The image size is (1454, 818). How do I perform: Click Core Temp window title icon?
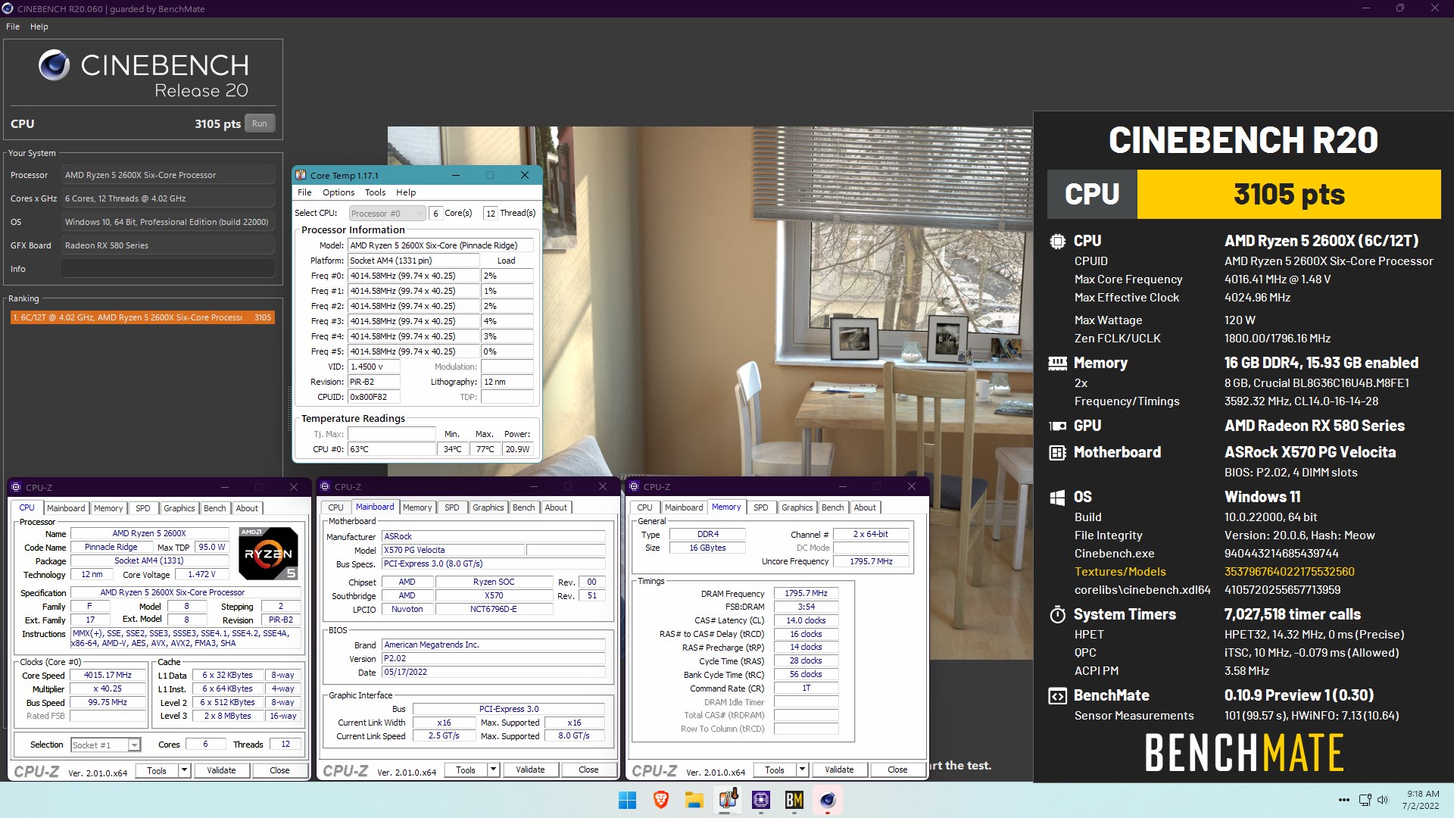point(301,175)
